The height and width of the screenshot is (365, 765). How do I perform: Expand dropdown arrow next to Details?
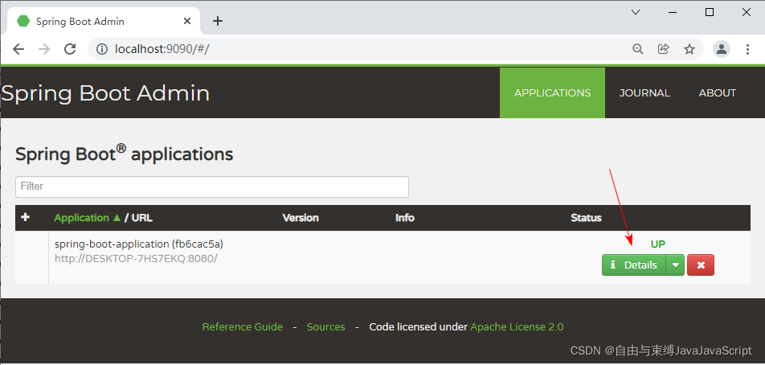(675, 265)
